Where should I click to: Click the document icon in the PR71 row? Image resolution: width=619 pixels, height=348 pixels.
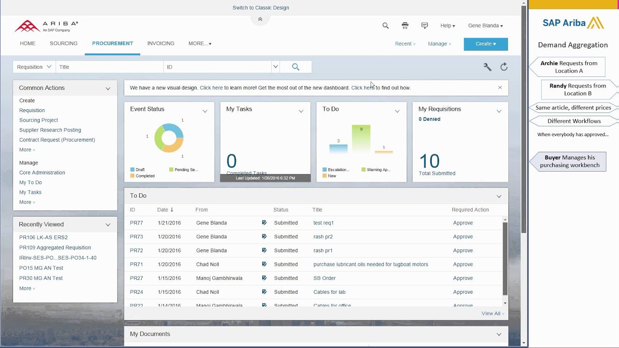click(x=264, y=264)
